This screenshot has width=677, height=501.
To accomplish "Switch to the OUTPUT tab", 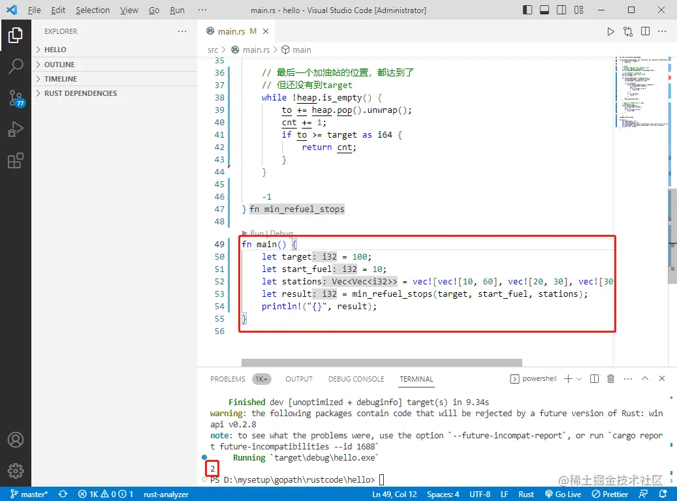I will pyautogui.click(x=299, y=379).
